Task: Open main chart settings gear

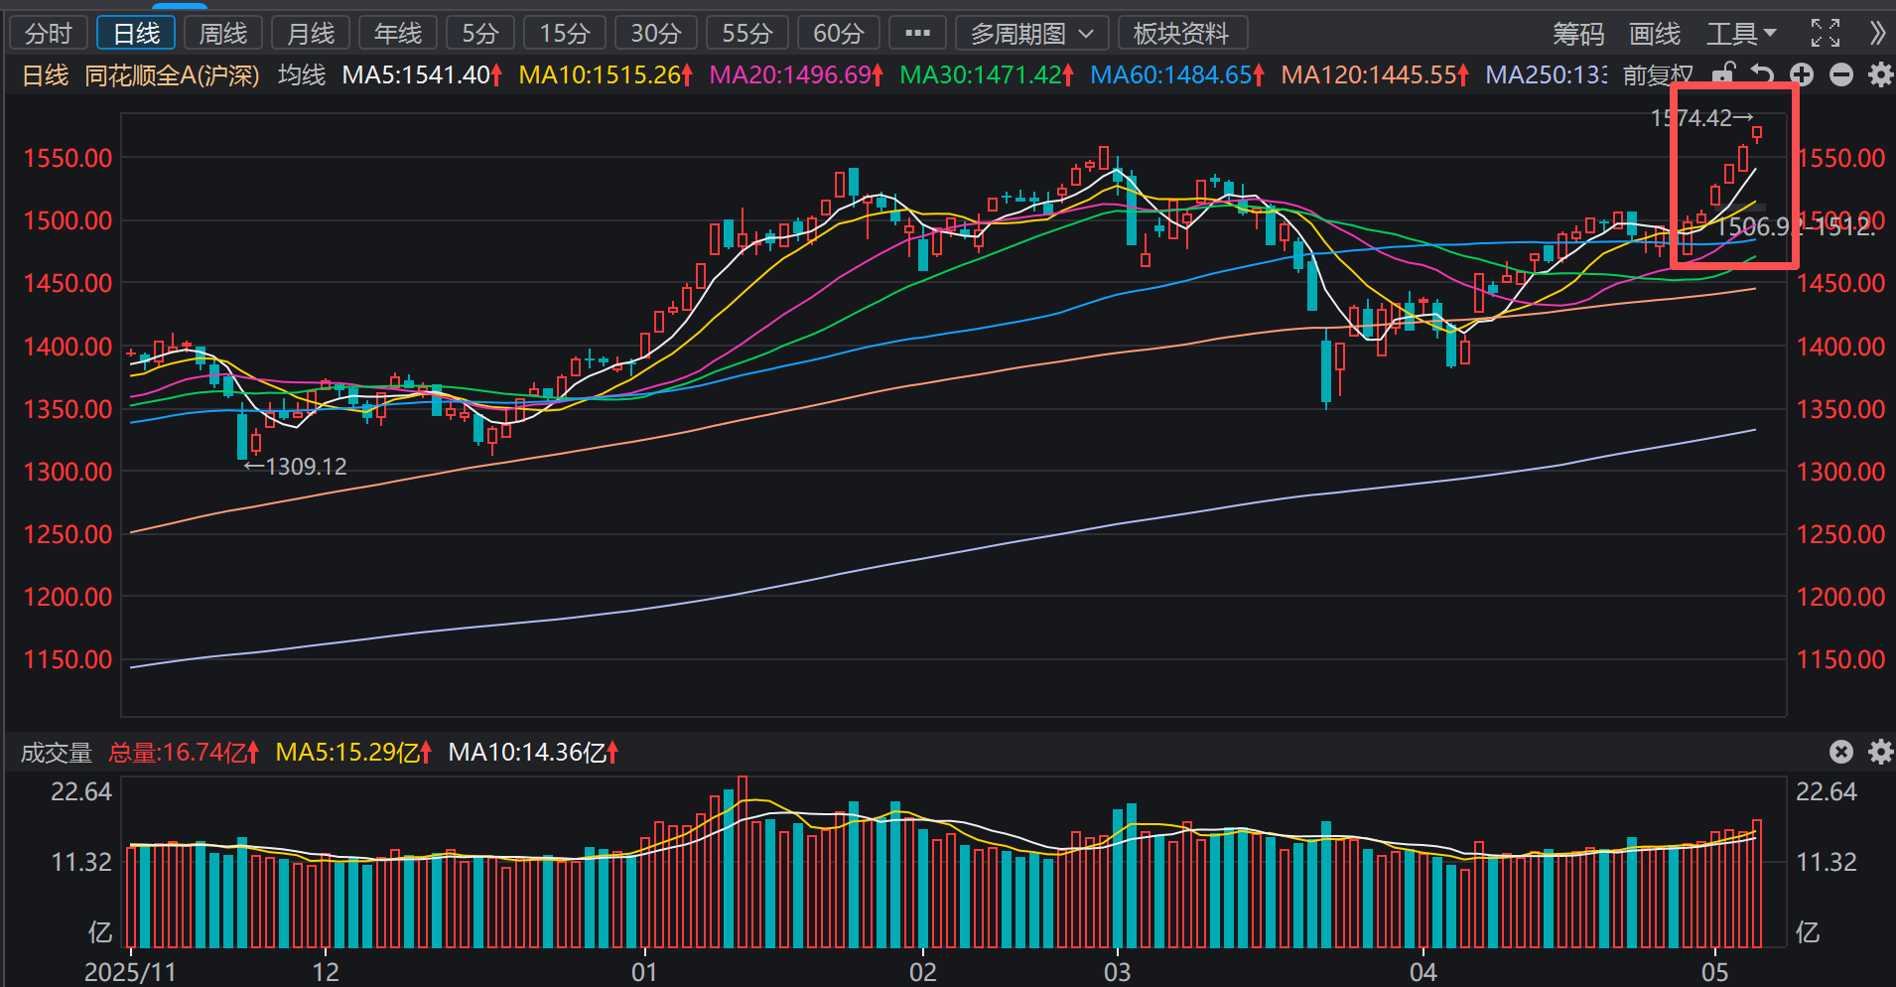Action: [1880, 74]
